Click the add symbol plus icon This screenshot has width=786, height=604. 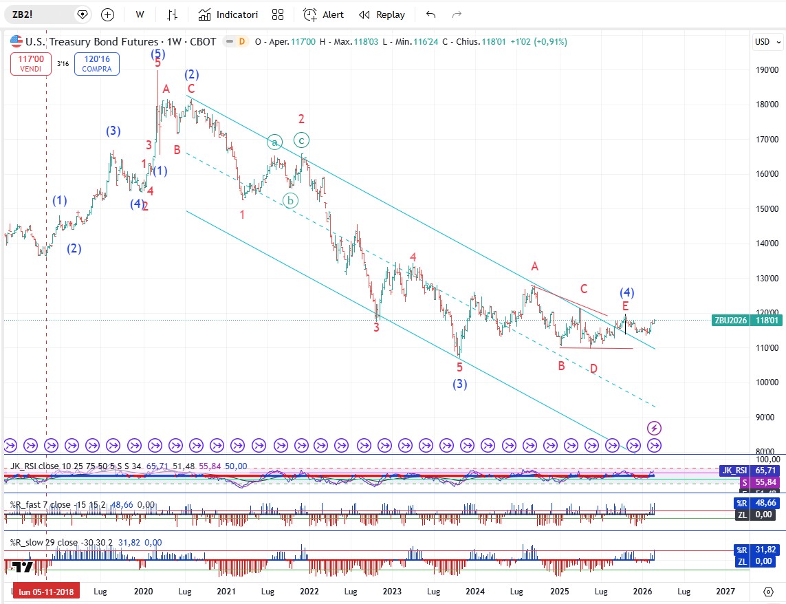point(108,14)
